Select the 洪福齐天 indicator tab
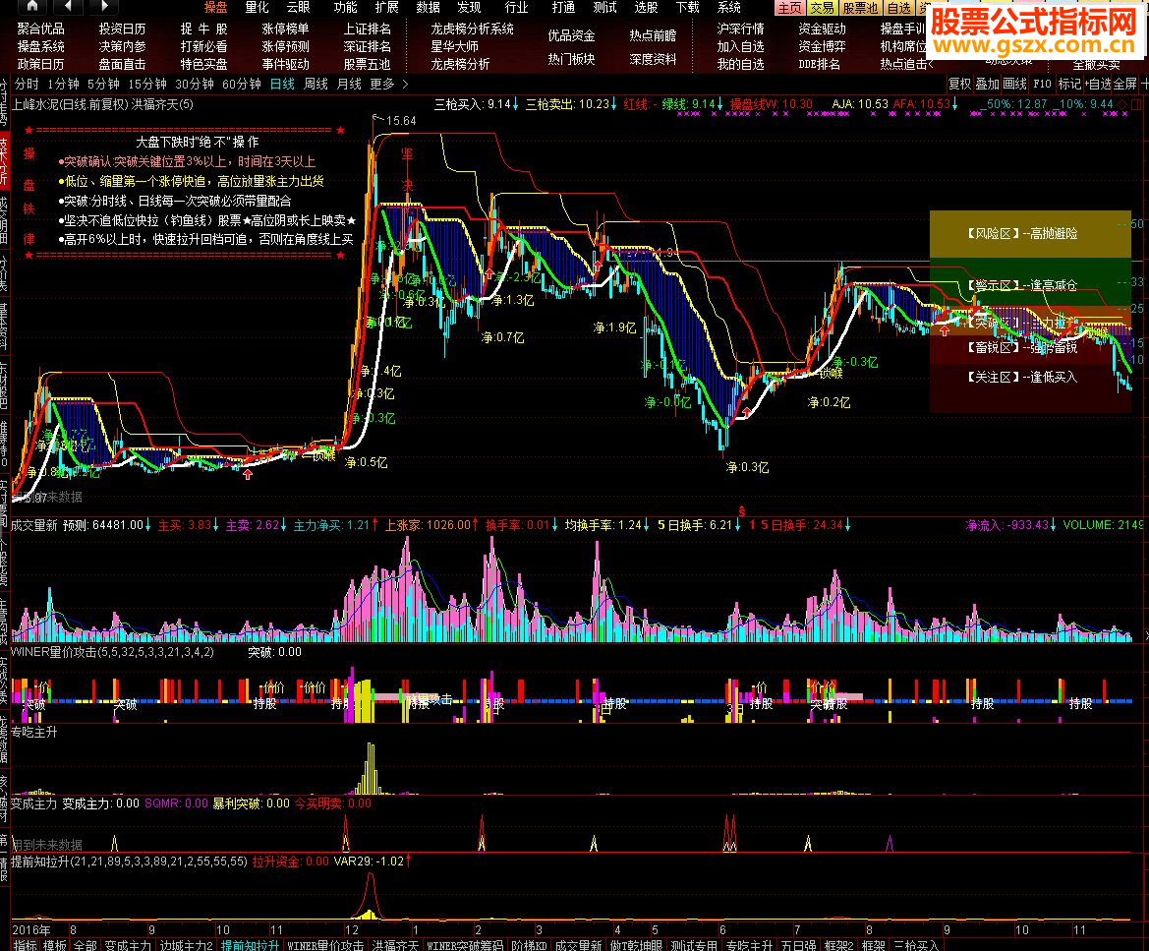This screenshot has width=1149, height=951. click(x=396, y=945)
